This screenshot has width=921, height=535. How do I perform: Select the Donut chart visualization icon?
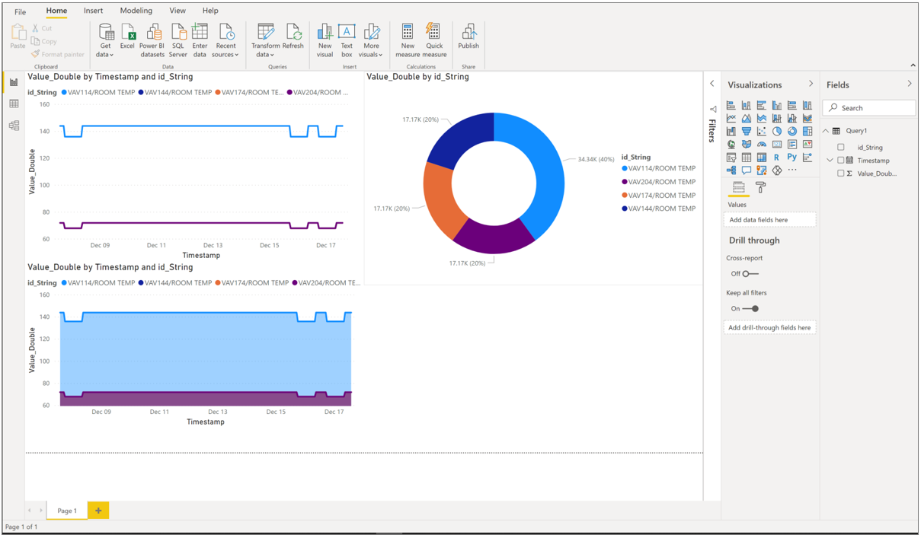[x=792, y=131]
